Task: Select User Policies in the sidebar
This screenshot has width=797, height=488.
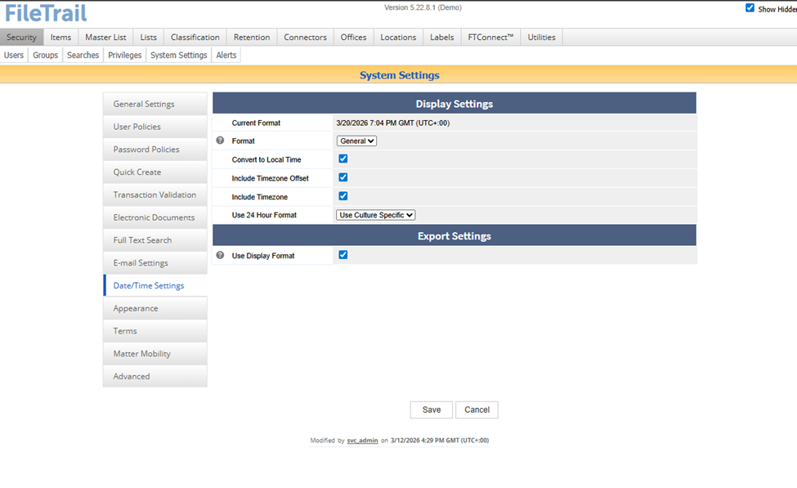Action: [155, 127]
